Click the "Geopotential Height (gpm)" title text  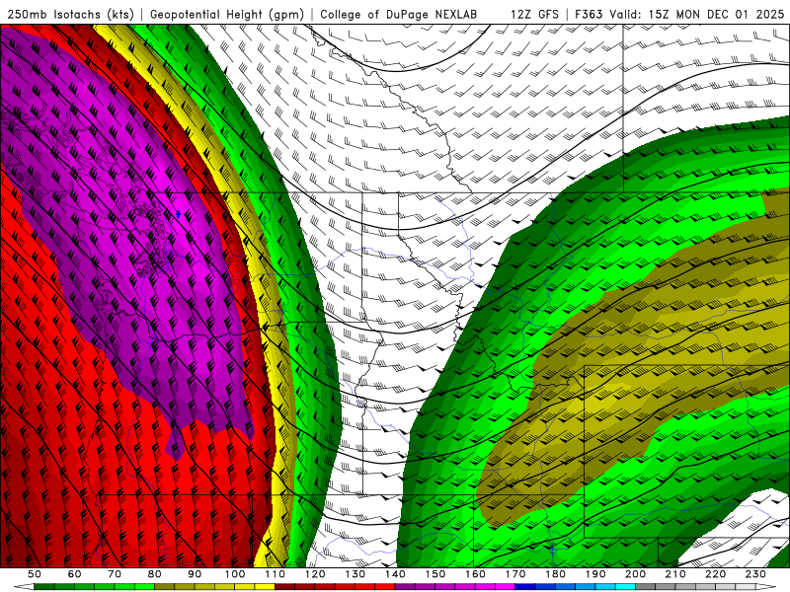pos(227,14)
